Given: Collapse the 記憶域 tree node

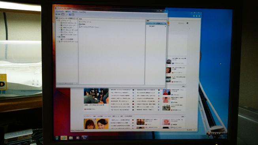Looking at the screenshot, I should 57,37.
